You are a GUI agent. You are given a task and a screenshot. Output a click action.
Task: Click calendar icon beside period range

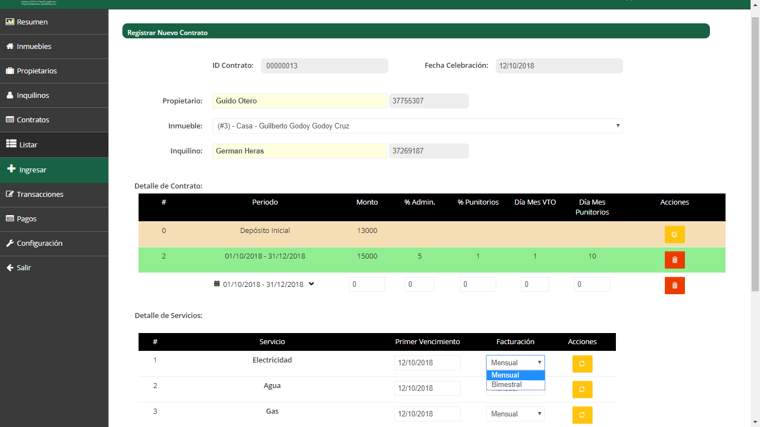(x=217, y=284)
